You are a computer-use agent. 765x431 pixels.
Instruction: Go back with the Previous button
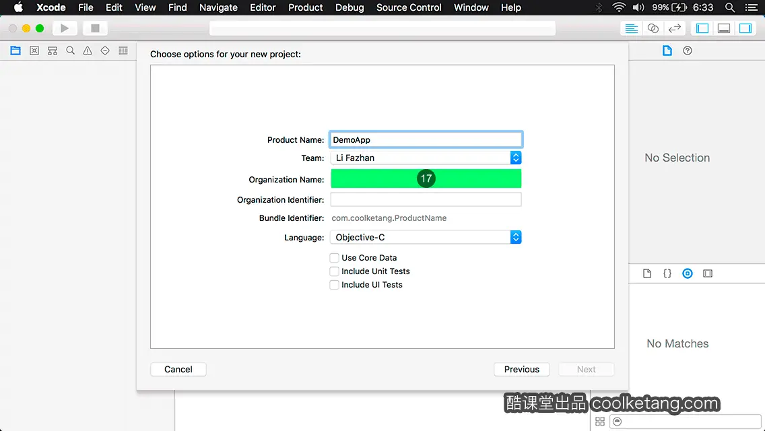(x=522, y=370)
